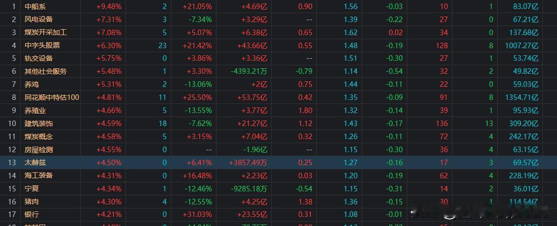Select the -13.55% value for 养殖业
The image size is (557, 226).
[x=198, y=110]
